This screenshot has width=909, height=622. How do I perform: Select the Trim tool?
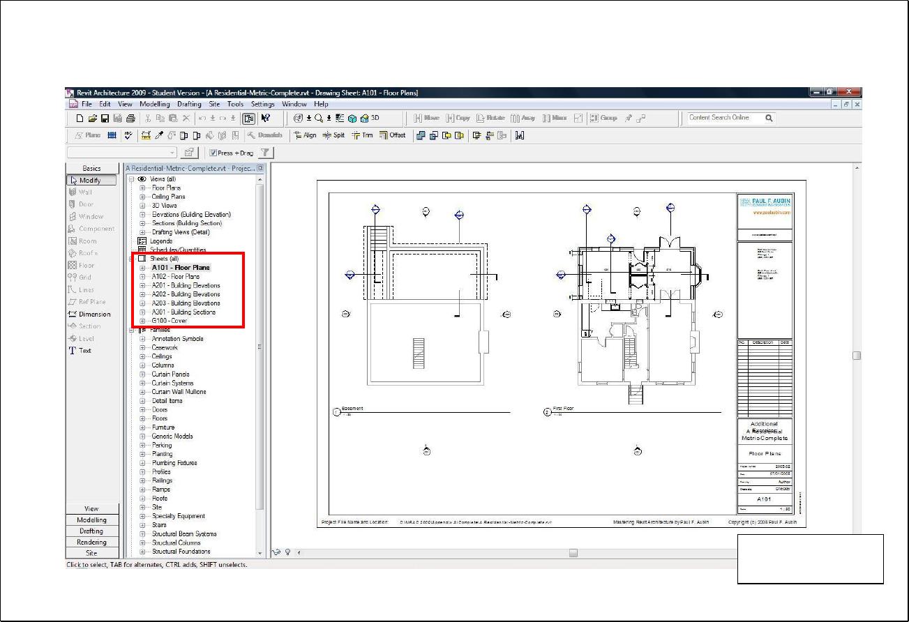pos(363,135)
